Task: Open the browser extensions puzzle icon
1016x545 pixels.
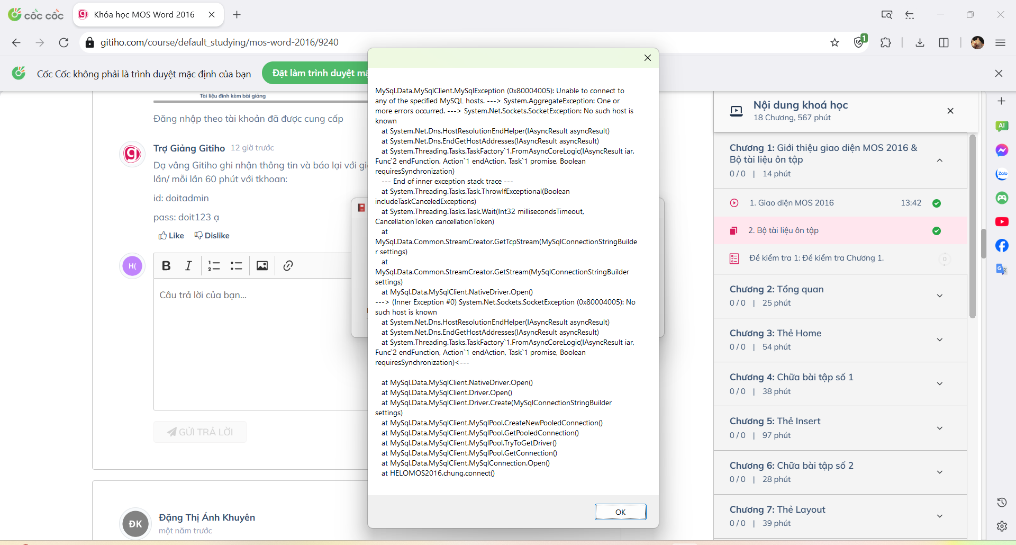Action: 886,42
